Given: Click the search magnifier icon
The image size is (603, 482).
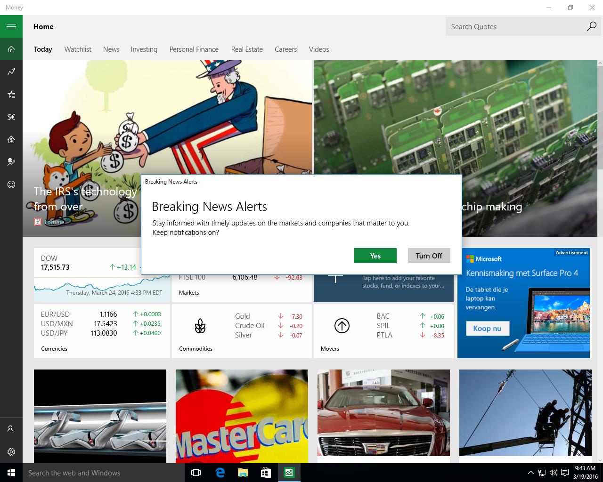Looking at the screenshot, I should (591, 26).
